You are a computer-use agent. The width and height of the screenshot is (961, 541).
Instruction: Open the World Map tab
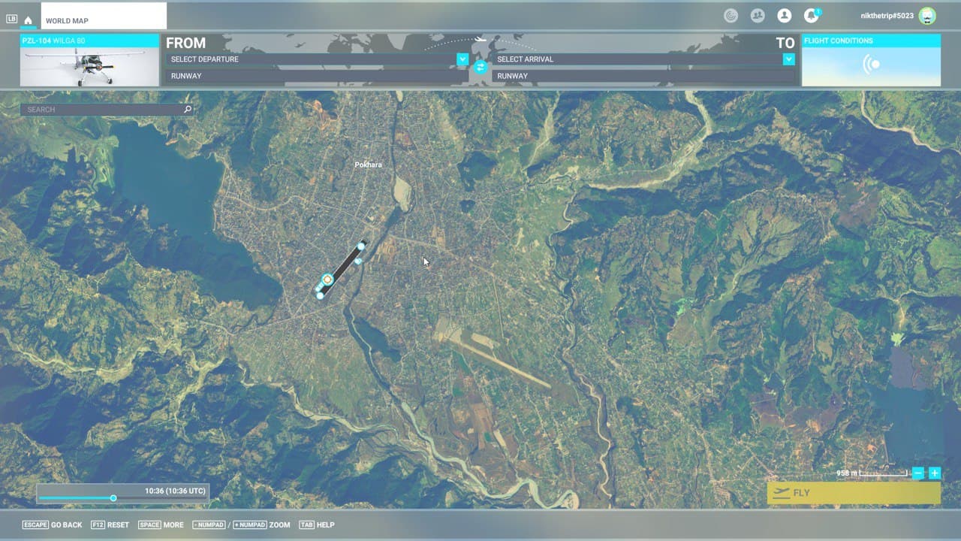click(104, 17)
